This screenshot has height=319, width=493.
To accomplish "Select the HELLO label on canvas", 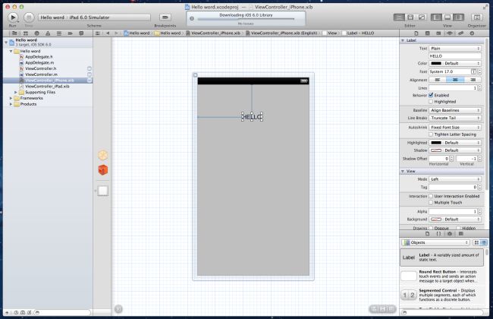I will point(252,117).
